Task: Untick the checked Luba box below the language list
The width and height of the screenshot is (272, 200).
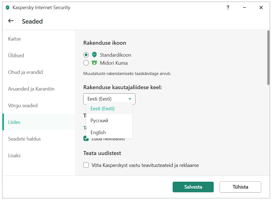Action: (x=86, y=139)
